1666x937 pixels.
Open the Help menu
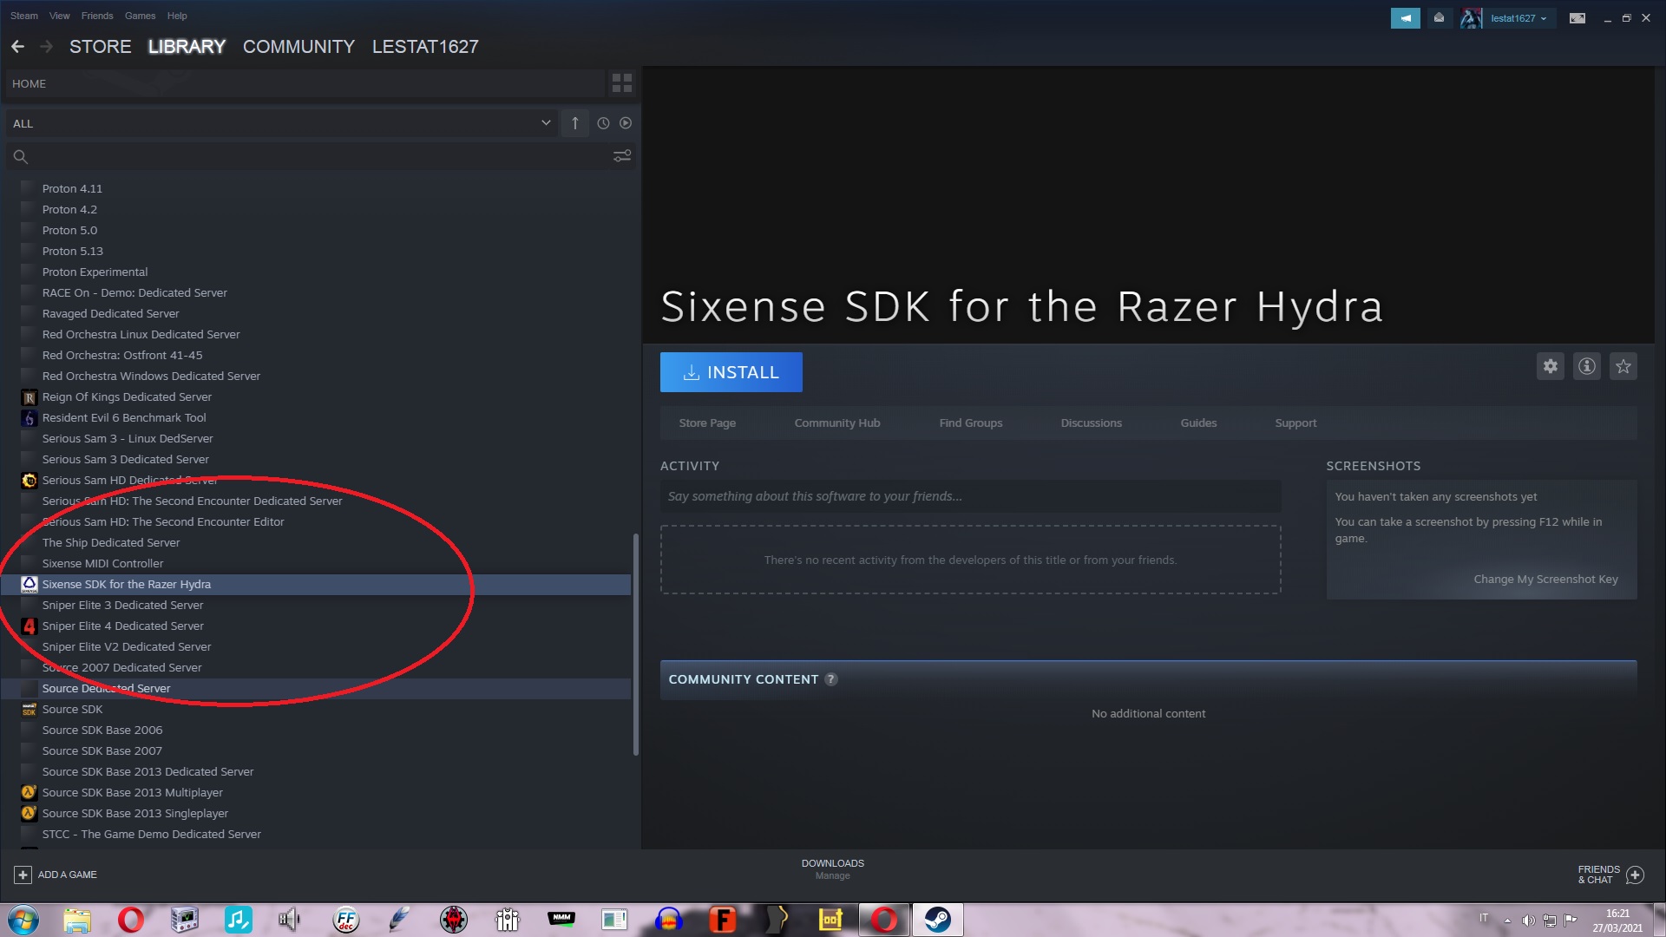177,16
